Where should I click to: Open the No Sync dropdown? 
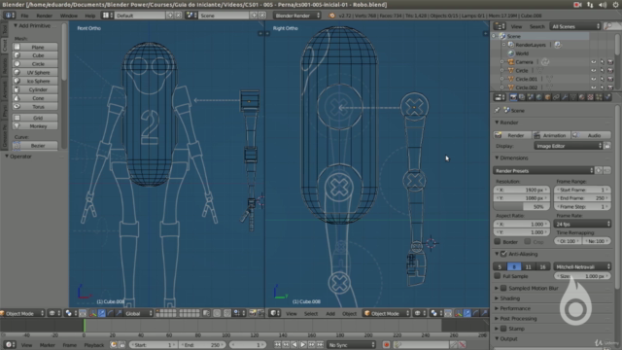click(351, 345)
